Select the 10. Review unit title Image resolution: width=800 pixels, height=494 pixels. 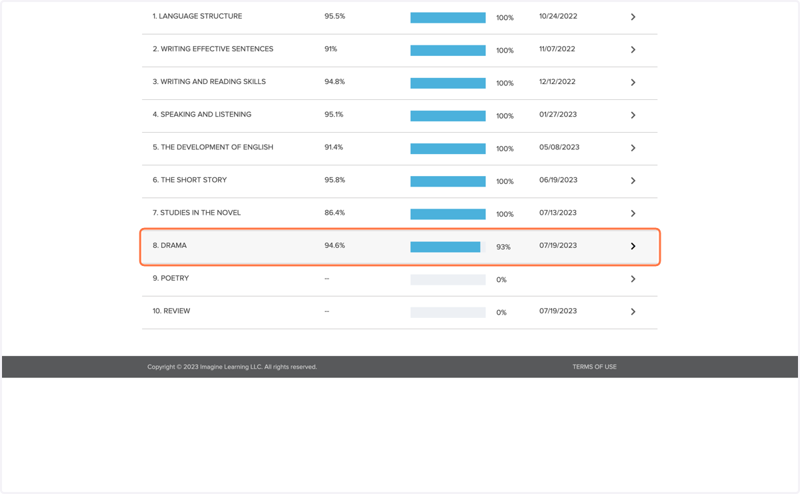171,310
